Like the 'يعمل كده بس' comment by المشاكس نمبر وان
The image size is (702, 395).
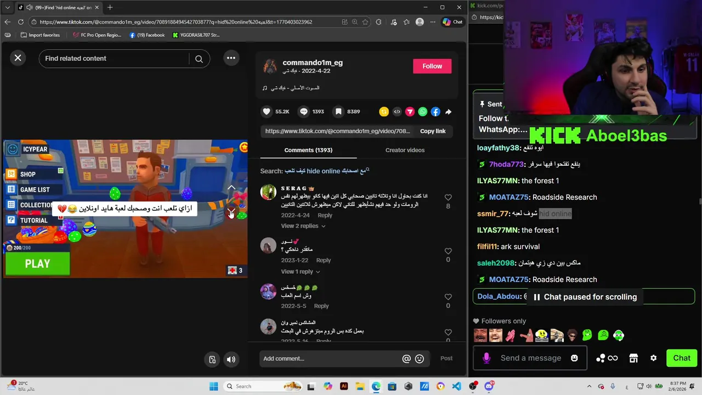pyautogui.click(x=448, y=332)
